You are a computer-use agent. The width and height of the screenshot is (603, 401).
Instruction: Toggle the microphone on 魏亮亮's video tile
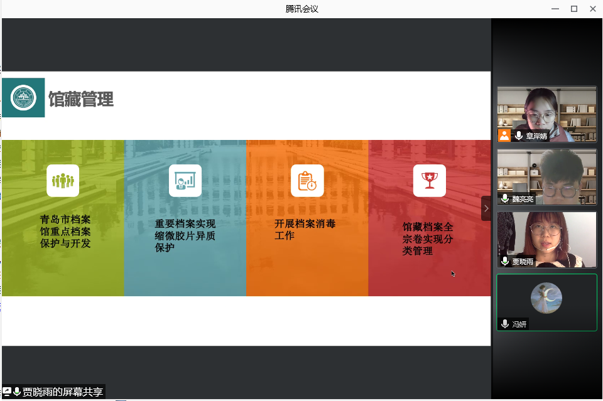505,198
